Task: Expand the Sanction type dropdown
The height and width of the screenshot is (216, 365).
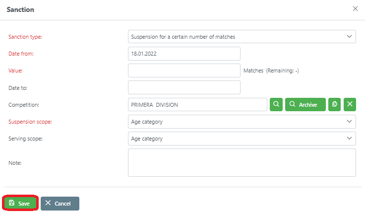Action: 242,37
